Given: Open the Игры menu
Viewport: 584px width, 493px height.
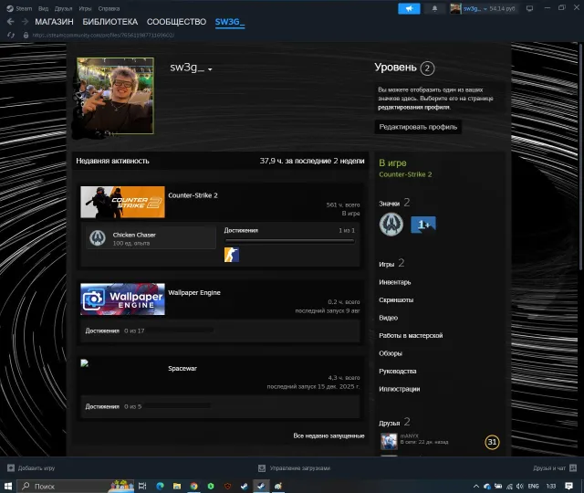Looking at the screenshot, I should click(85, 8).
